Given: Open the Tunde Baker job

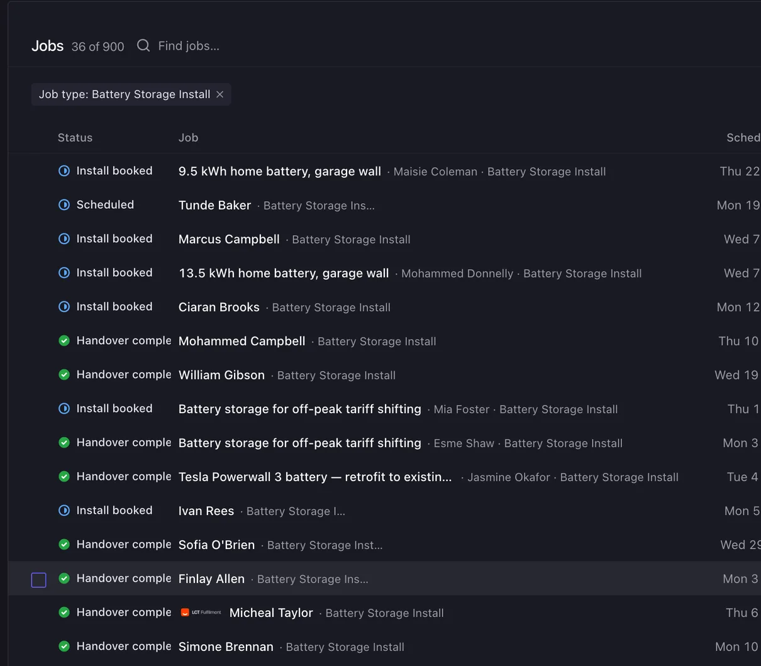Looking at the screenshot, I should pos(214,206).
